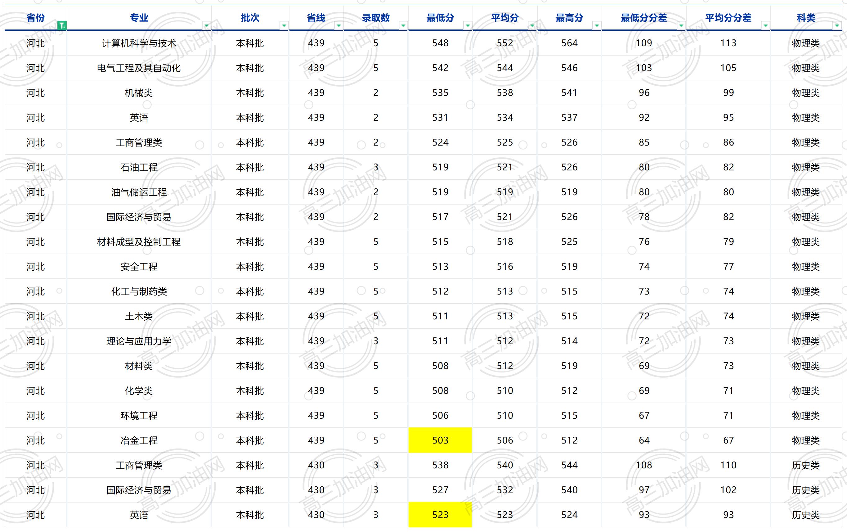This screenshot has width=847, height=532.
Task: Click the 最低分 value 506
Action: 440,416
